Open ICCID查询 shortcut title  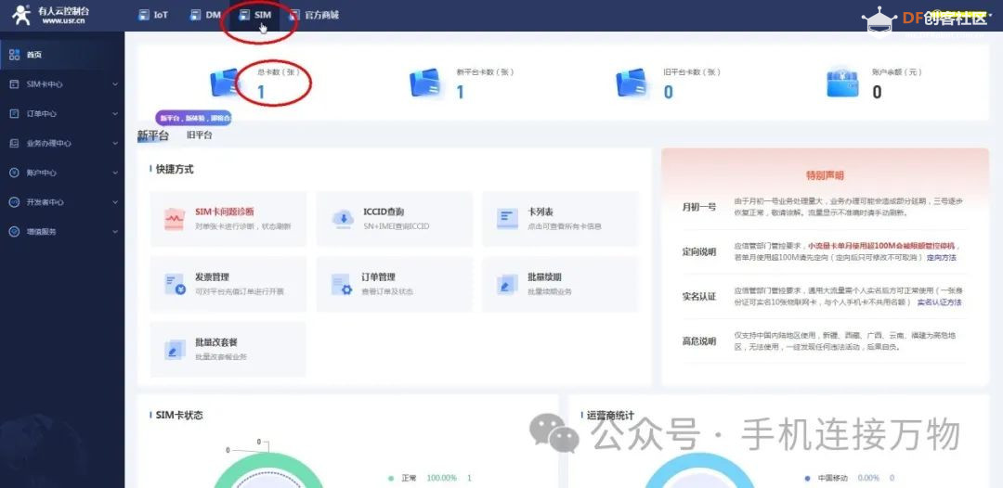384,212
